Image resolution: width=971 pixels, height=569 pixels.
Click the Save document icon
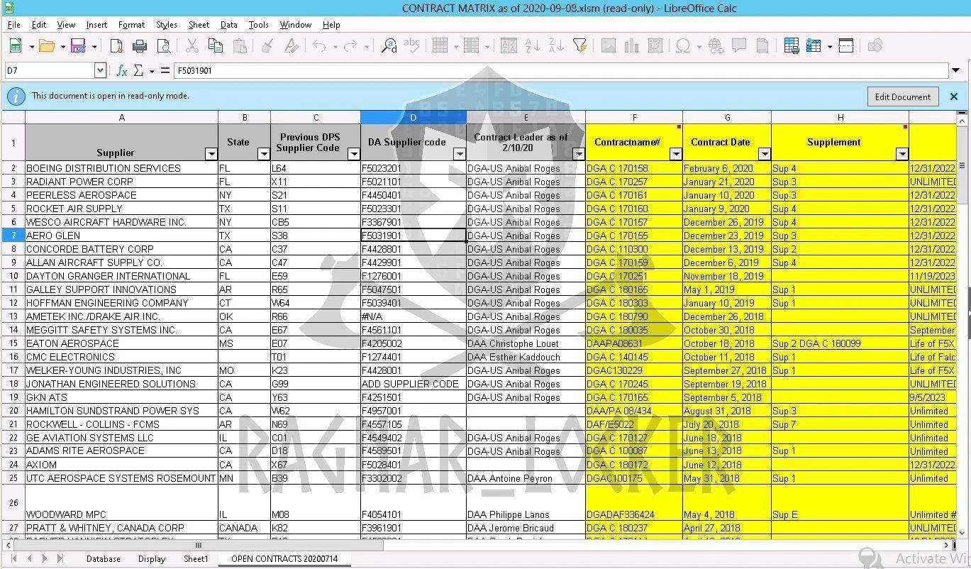78,46
